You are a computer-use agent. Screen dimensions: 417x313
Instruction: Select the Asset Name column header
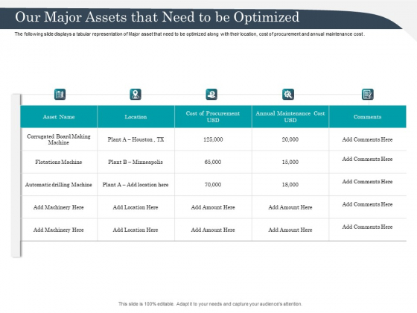[x=59, y=116]
